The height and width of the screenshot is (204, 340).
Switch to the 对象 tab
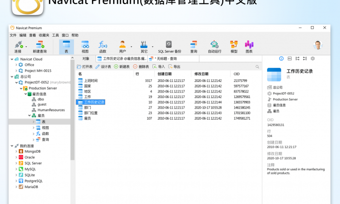[86, 59]
